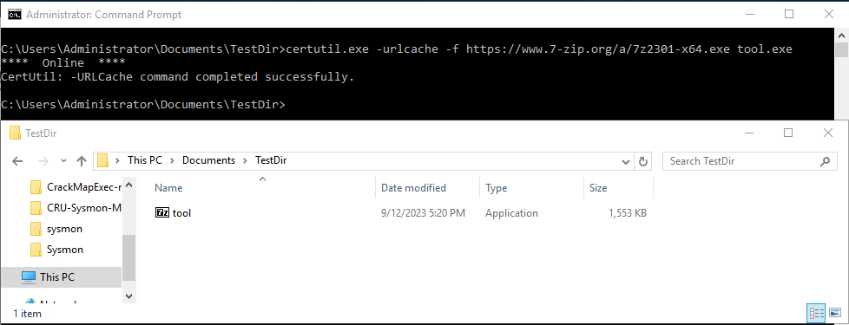Expand chevron after This PC breadcrumb
The width and height of the screenshot is (849, 325).
[173, 160]
